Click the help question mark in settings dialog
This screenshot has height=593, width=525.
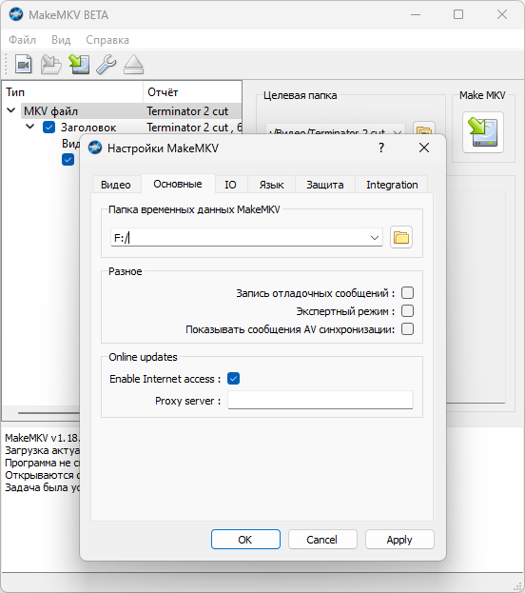(381, 148)
